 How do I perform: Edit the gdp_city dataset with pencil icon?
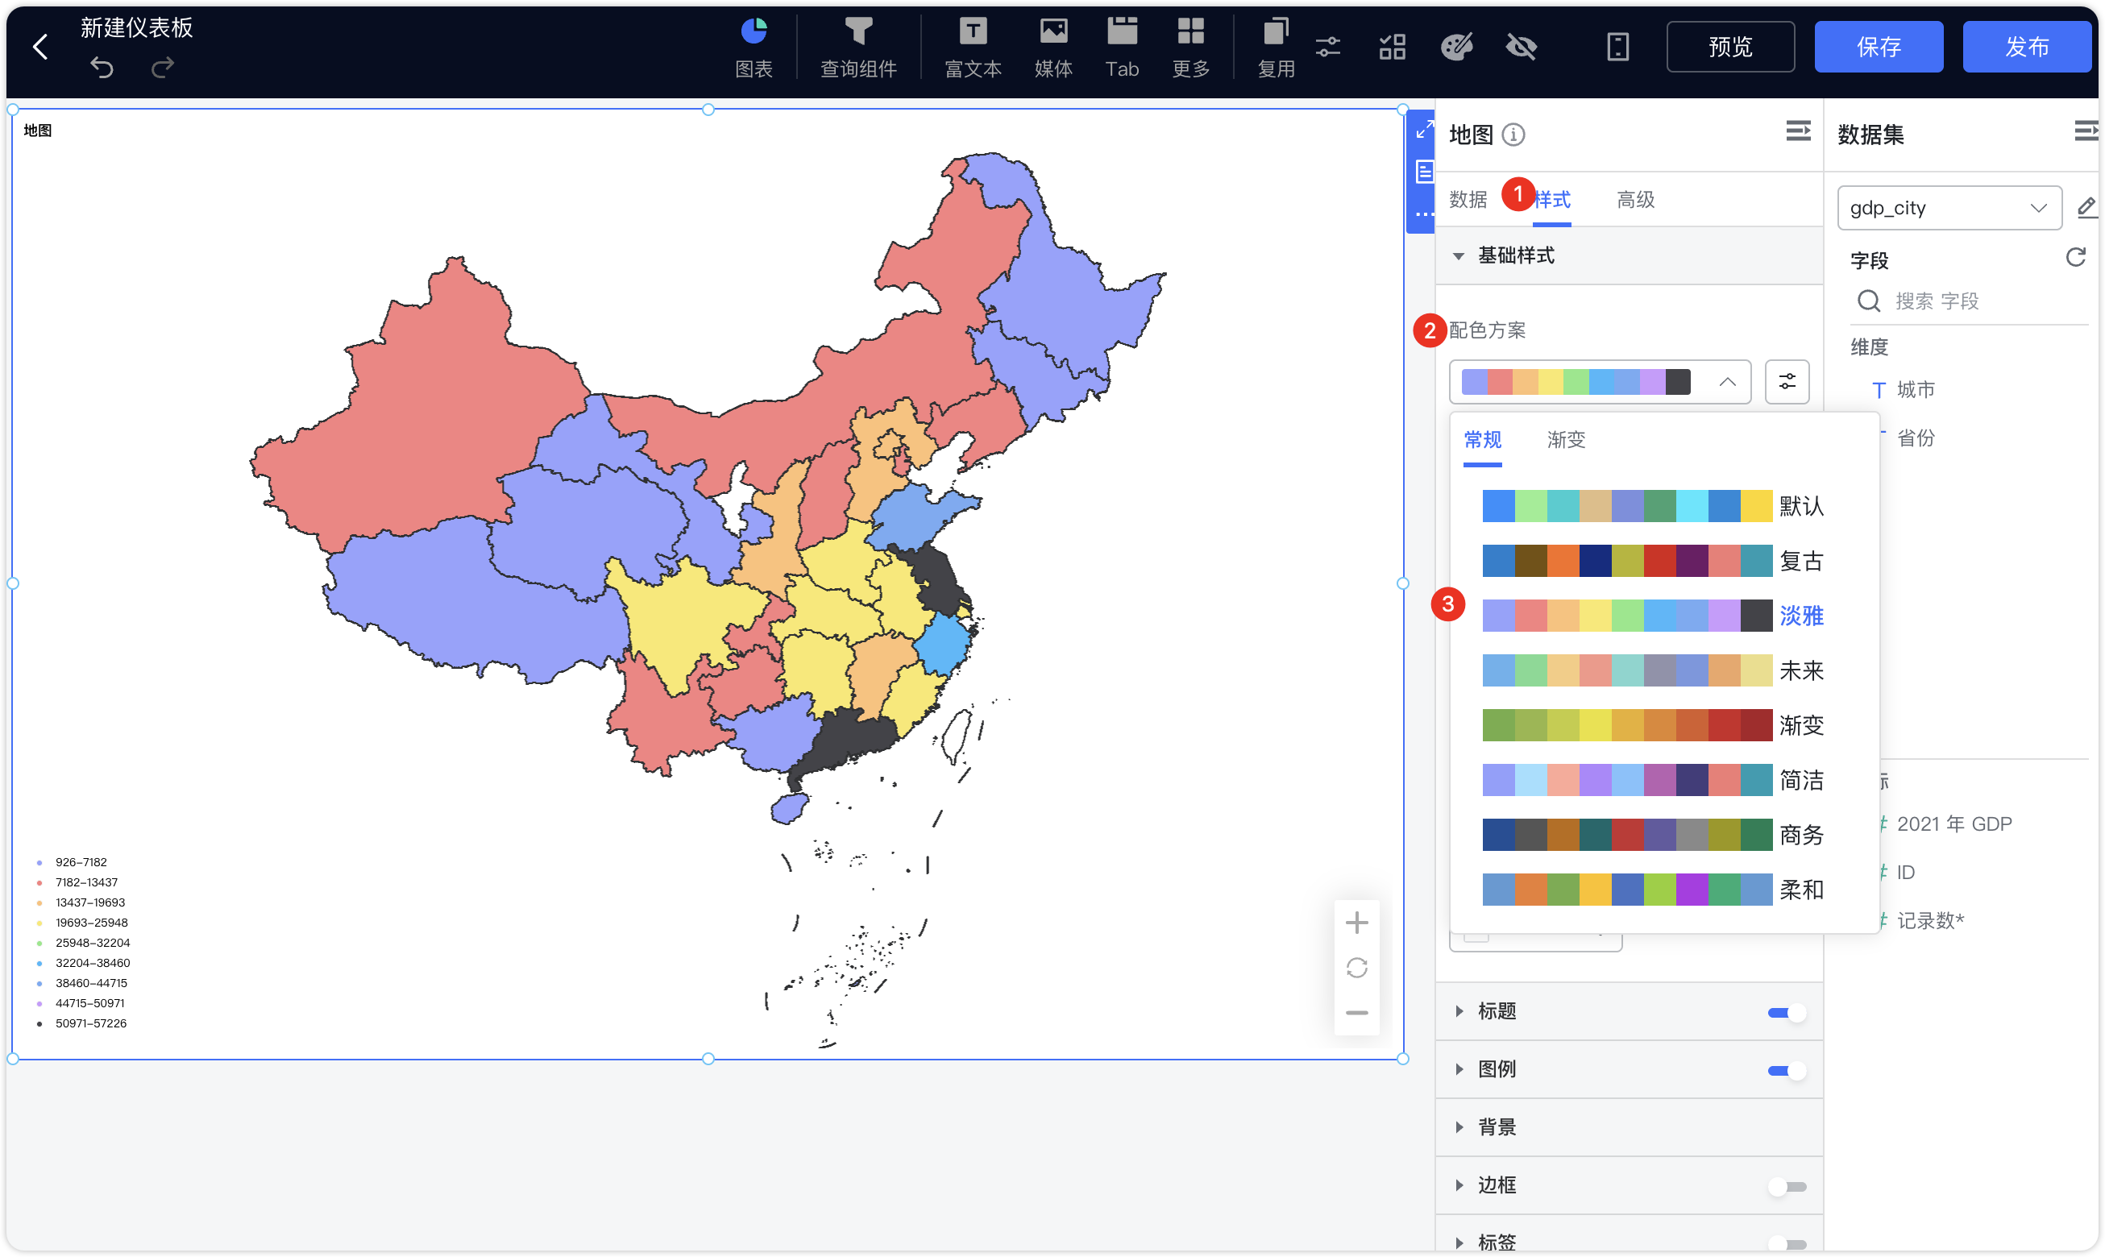pyautogui.click(x=2086, y=206)
